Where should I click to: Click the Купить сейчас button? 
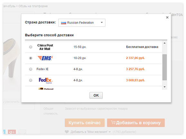[85, 123]
